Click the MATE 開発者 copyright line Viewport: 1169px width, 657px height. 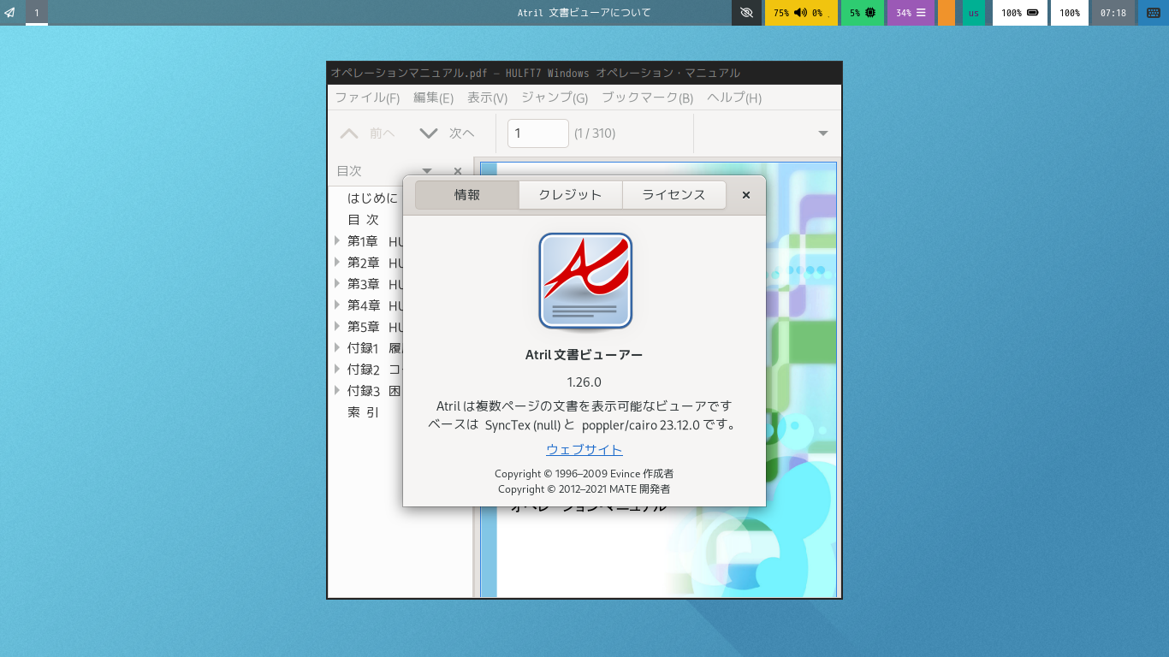(x=584, y=490)
